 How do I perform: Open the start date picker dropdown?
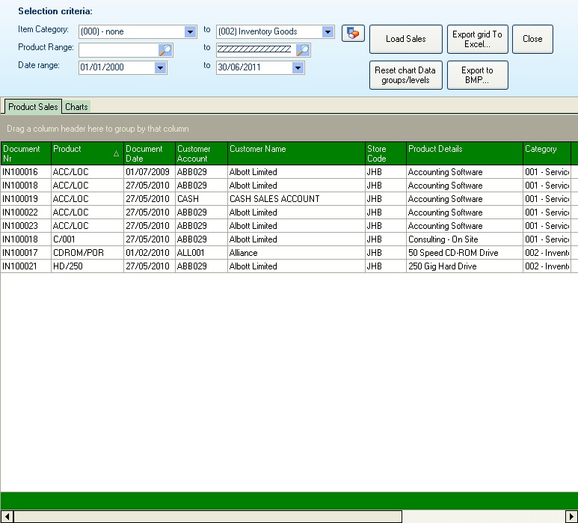tap(160, 67)
